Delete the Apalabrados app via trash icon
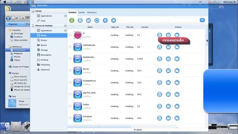This screenshot has height=134, width=238. coord(160,59)
